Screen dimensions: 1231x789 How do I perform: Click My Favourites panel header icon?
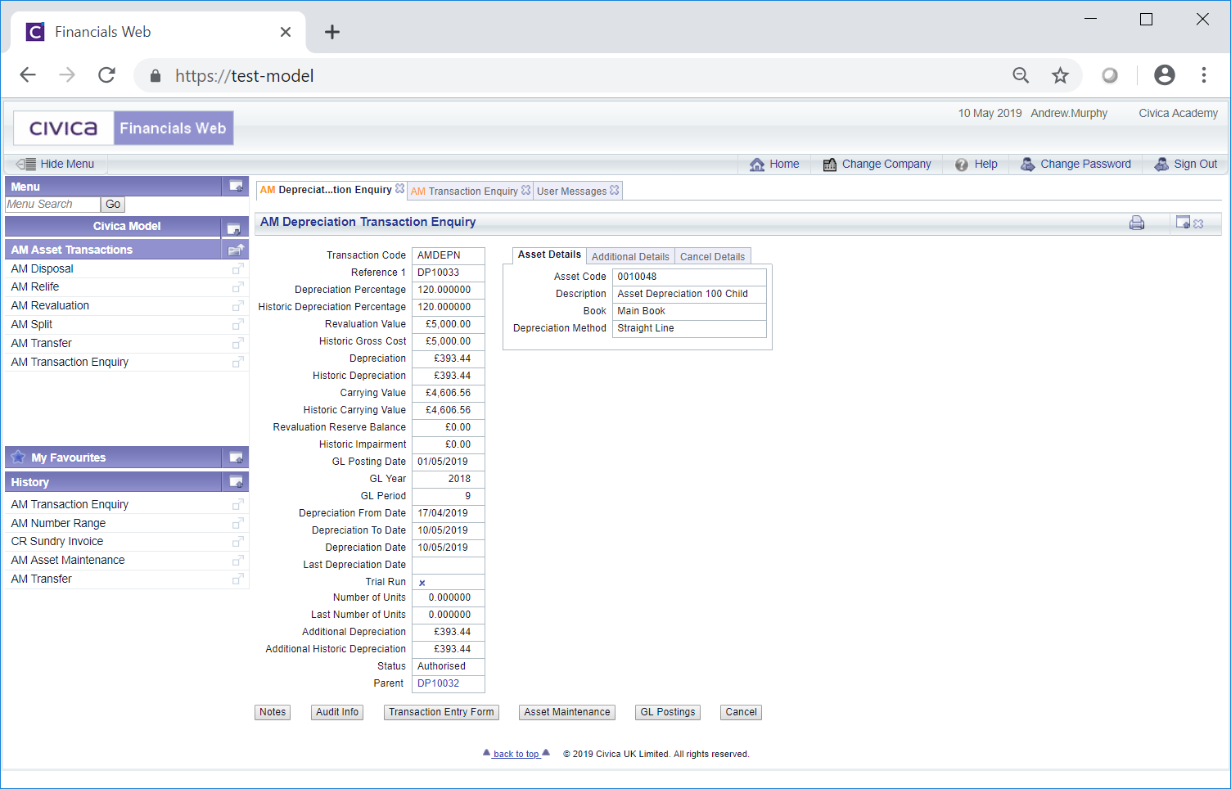236,458
